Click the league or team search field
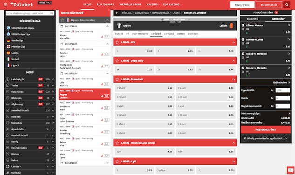 tap(30, 13)
